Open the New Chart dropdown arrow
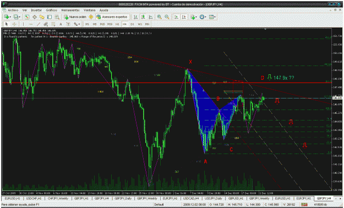This screenshot has width=344, height=208. tap(10, 17)
